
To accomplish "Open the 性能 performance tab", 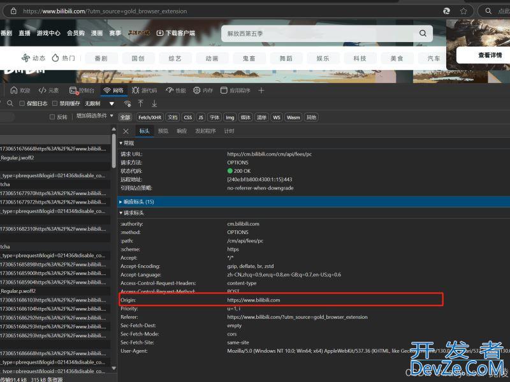I will (176, 91).
